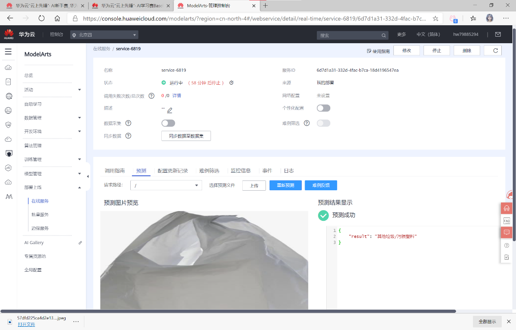Click the floating survey checklist icon

click(507, 257)
